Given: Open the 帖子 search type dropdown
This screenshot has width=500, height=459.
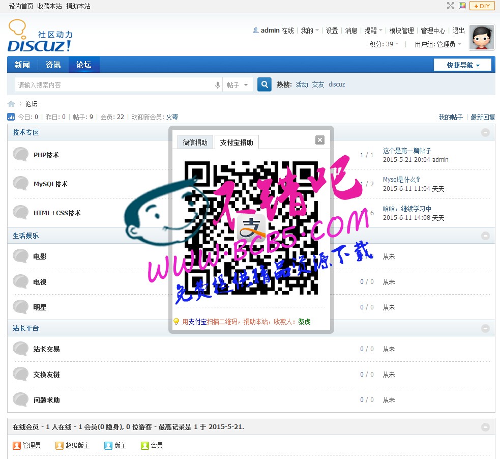Looking at the screenshot, I should (238, 85).
